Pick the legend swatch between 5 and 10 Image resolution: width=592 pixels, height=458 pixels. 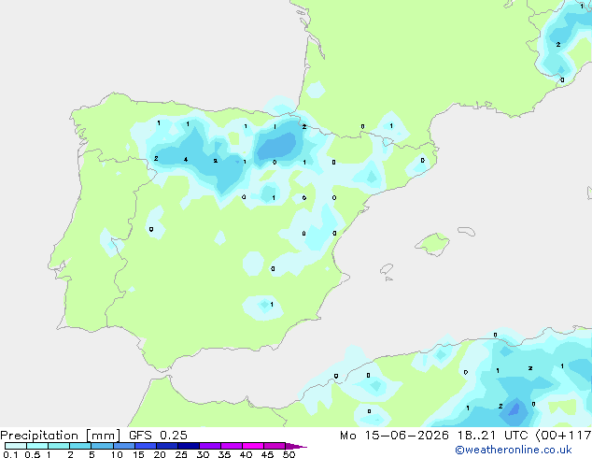[x=102, y=446]
